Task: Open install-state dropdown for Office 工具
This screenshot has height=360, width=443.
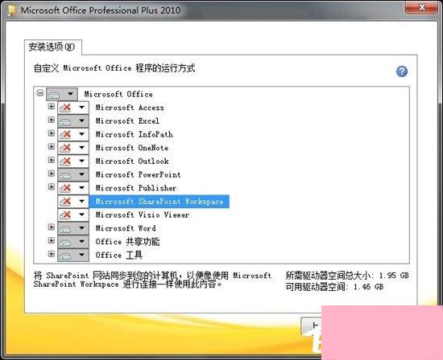Action: click(x=73, y=255)
